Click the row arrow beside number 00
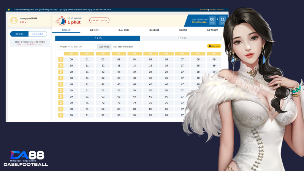 (x=61, y=59)
